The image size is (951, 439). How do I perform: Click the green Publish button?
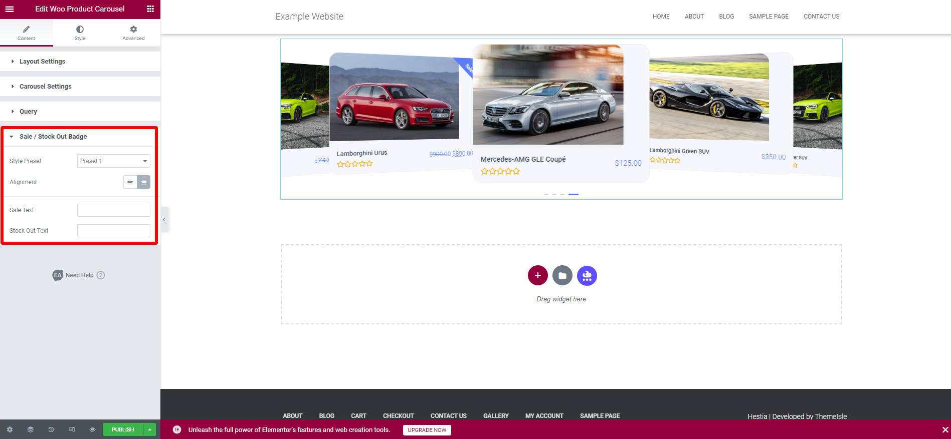(x=123, y=429)
